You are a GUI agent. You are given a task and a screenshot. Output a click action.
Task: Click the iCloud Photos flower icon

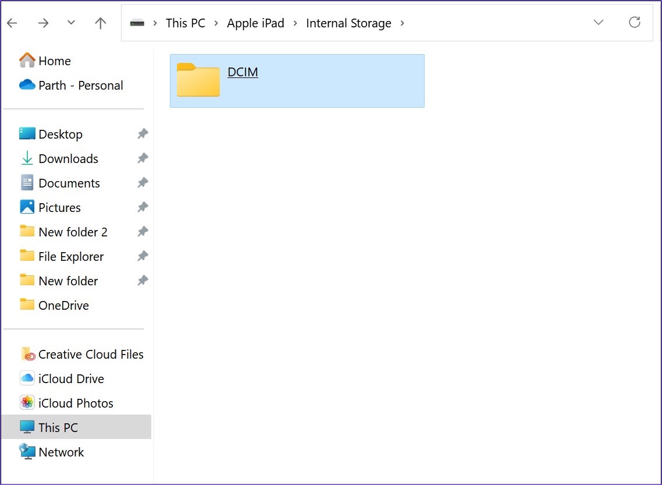(x=27, y=403)
